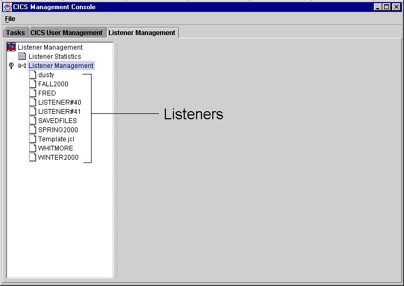The image size is (404, 286).
Task: Maximize the CICS Management Console window
Action: (x=386, y=7)
